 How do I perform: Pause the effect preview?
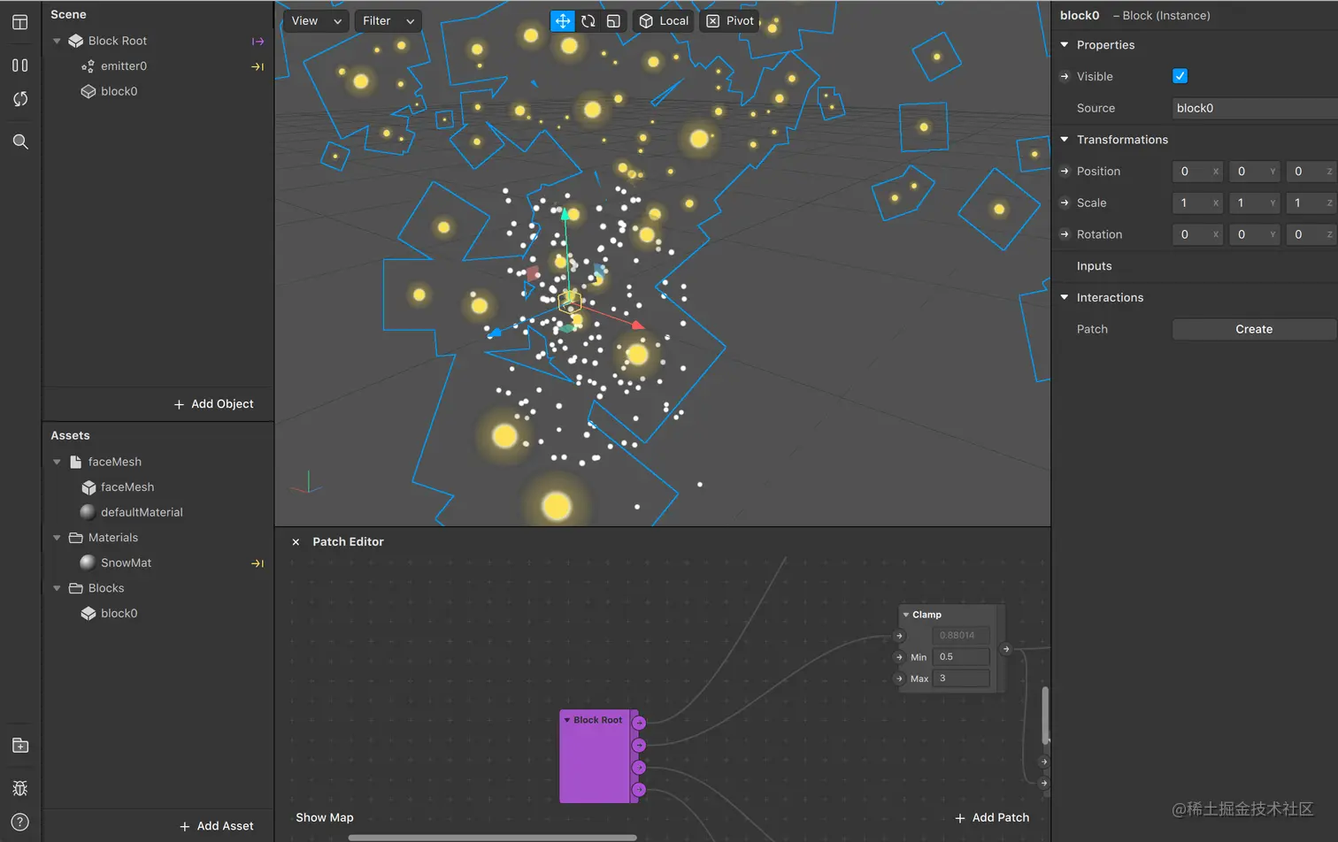coord(20,65)
